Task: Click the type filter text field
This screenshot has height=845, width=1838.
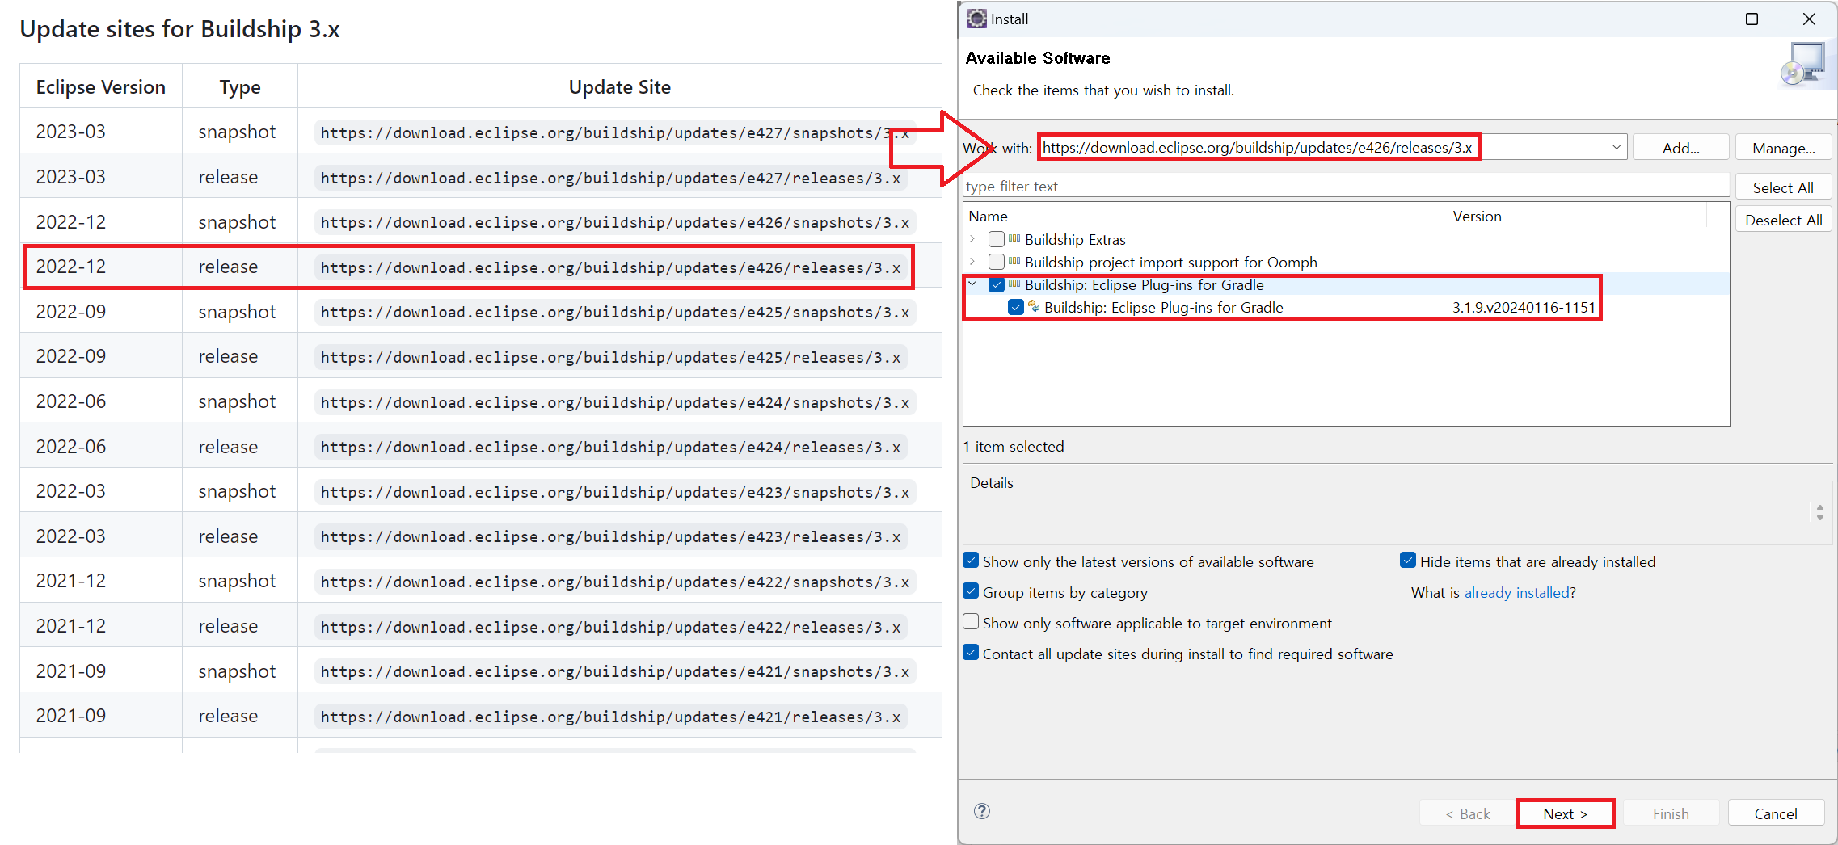Action: pyautogui.click(x=1342, y=187)
